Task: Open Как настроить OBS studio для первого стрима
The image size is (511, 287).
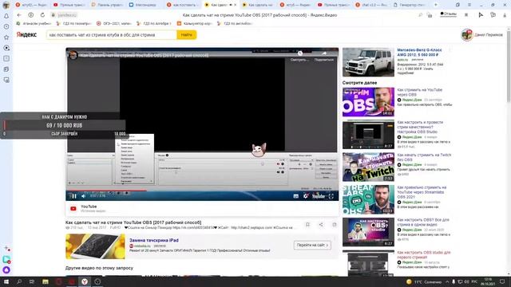Action: (424, 255)
